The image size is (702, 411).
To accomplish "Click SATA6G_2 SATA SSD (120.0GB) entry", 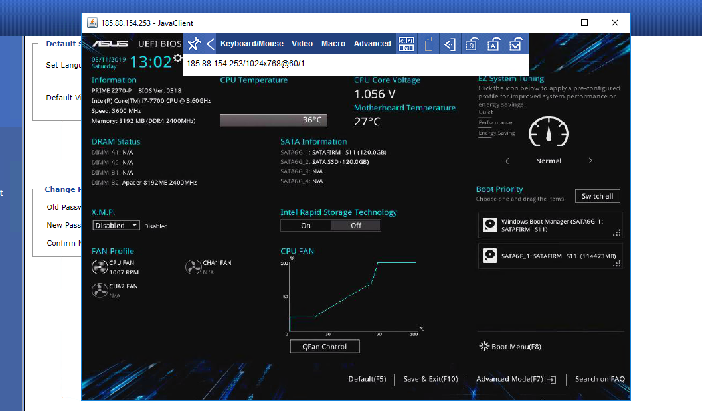I will click(325, 162).
